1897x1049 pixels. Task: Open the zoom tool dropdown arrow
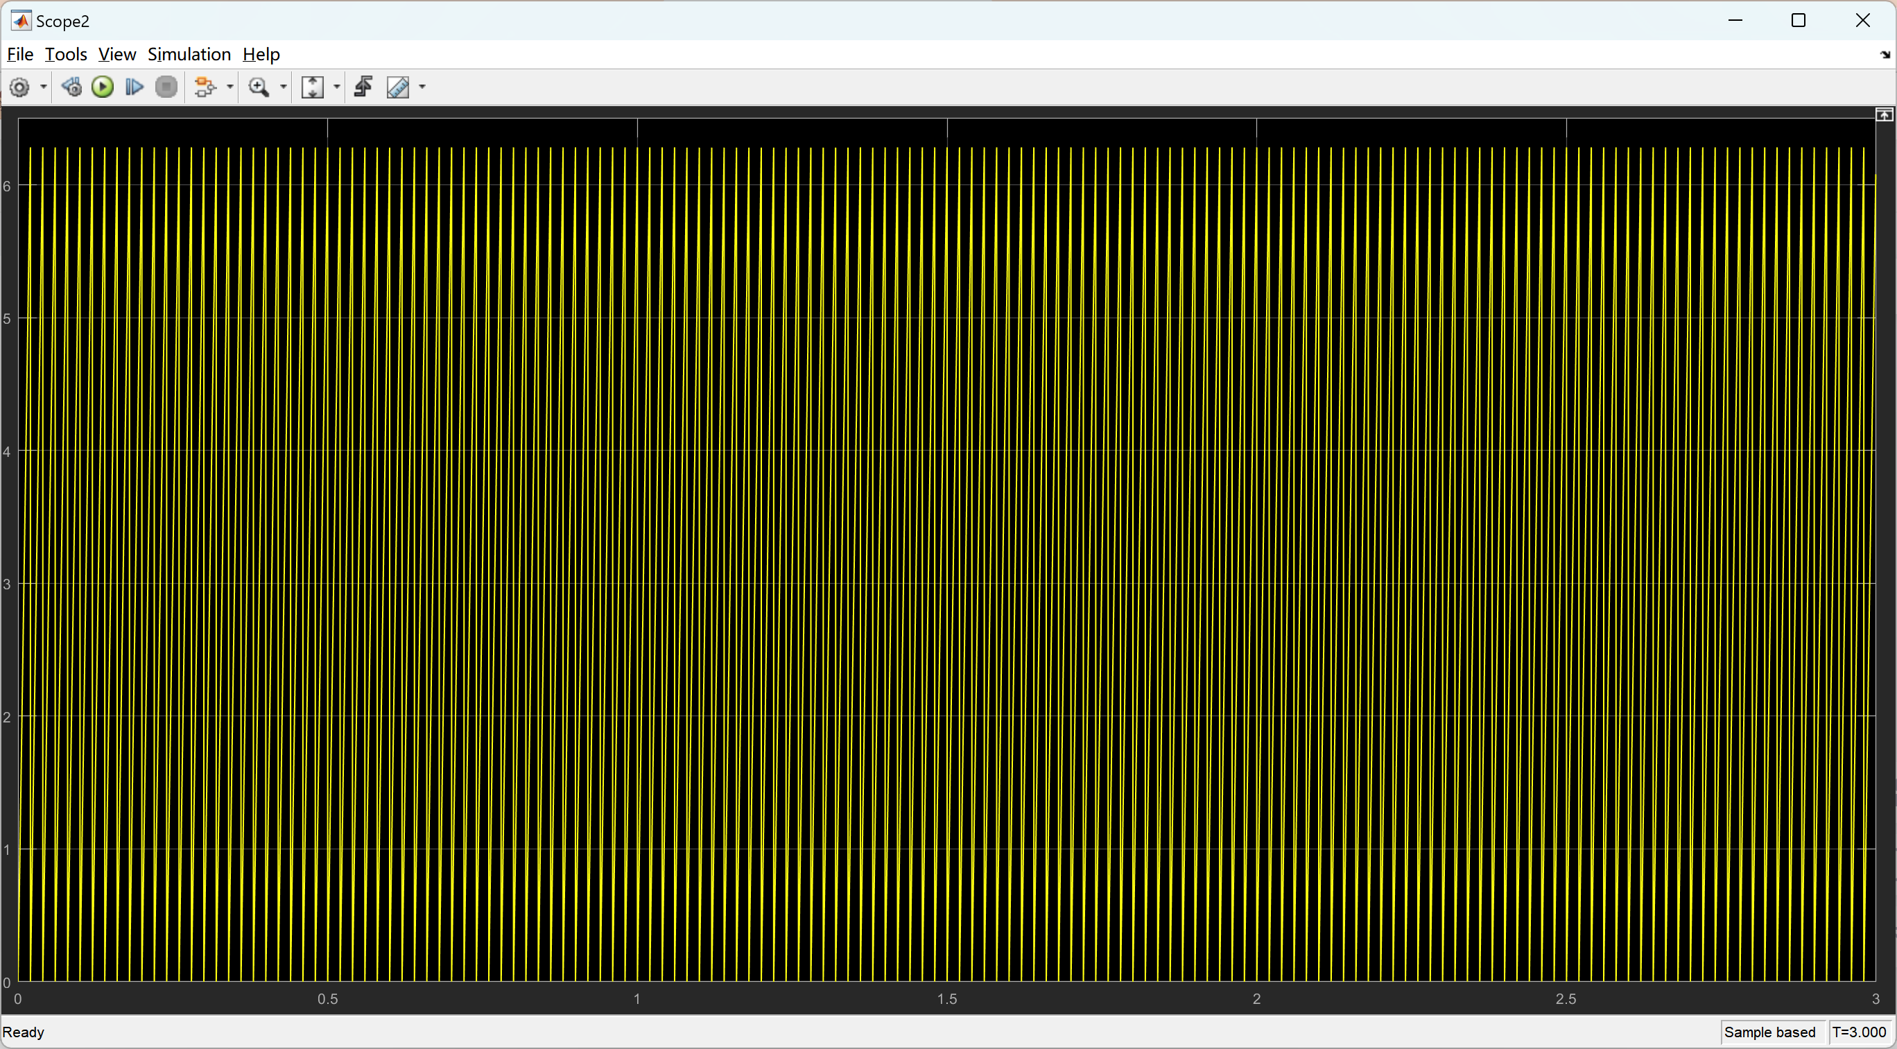click(x=283, y=87)
